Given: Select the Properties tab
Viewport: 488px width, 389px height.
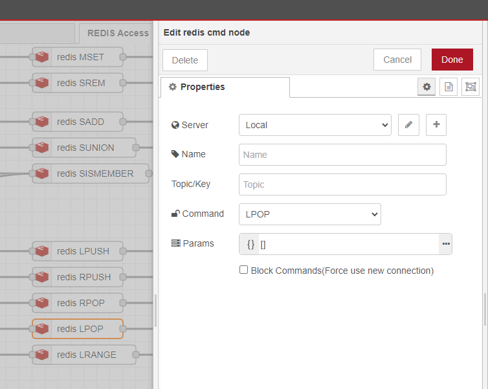Looking at the screenshot, I should [x=225, y=87].
